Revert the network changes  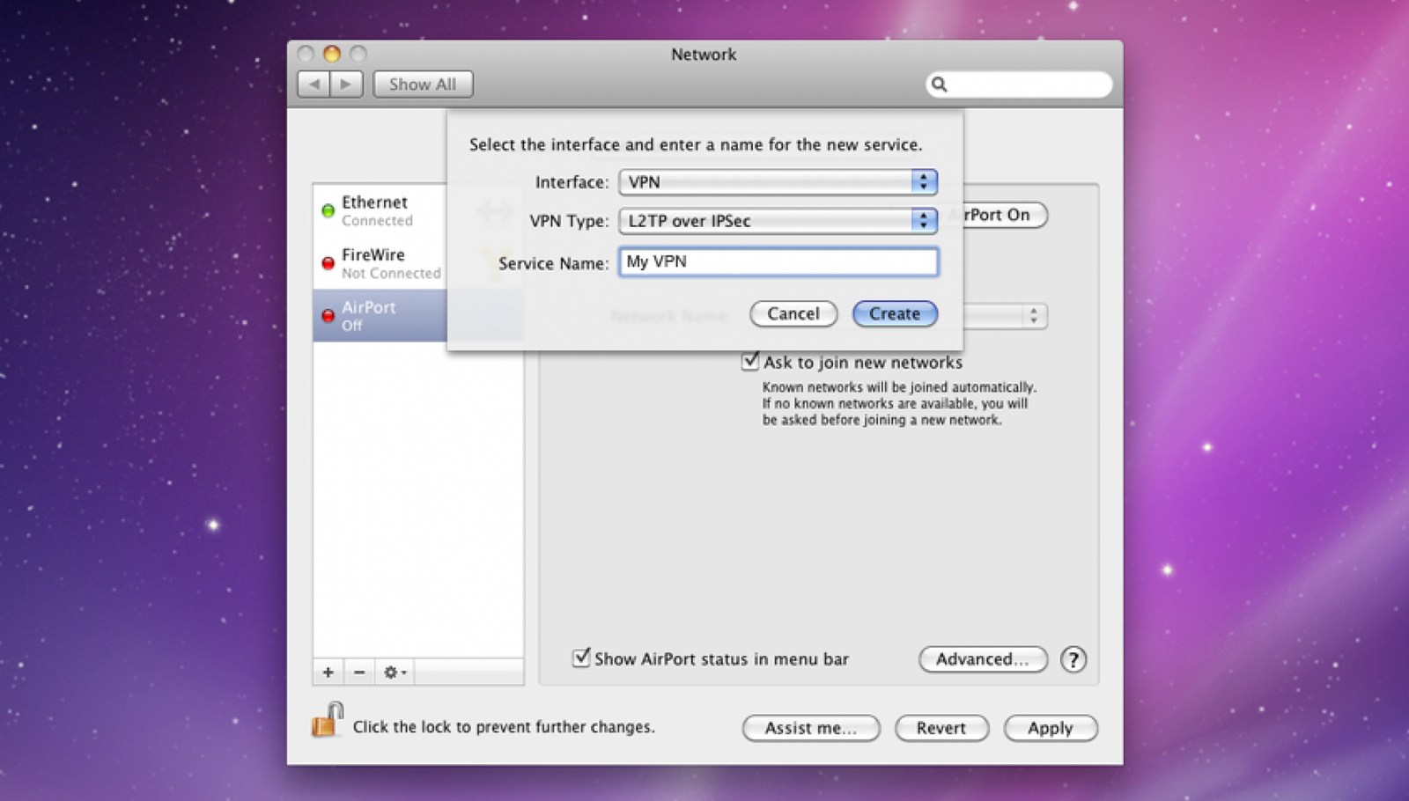tap(941, 728)
